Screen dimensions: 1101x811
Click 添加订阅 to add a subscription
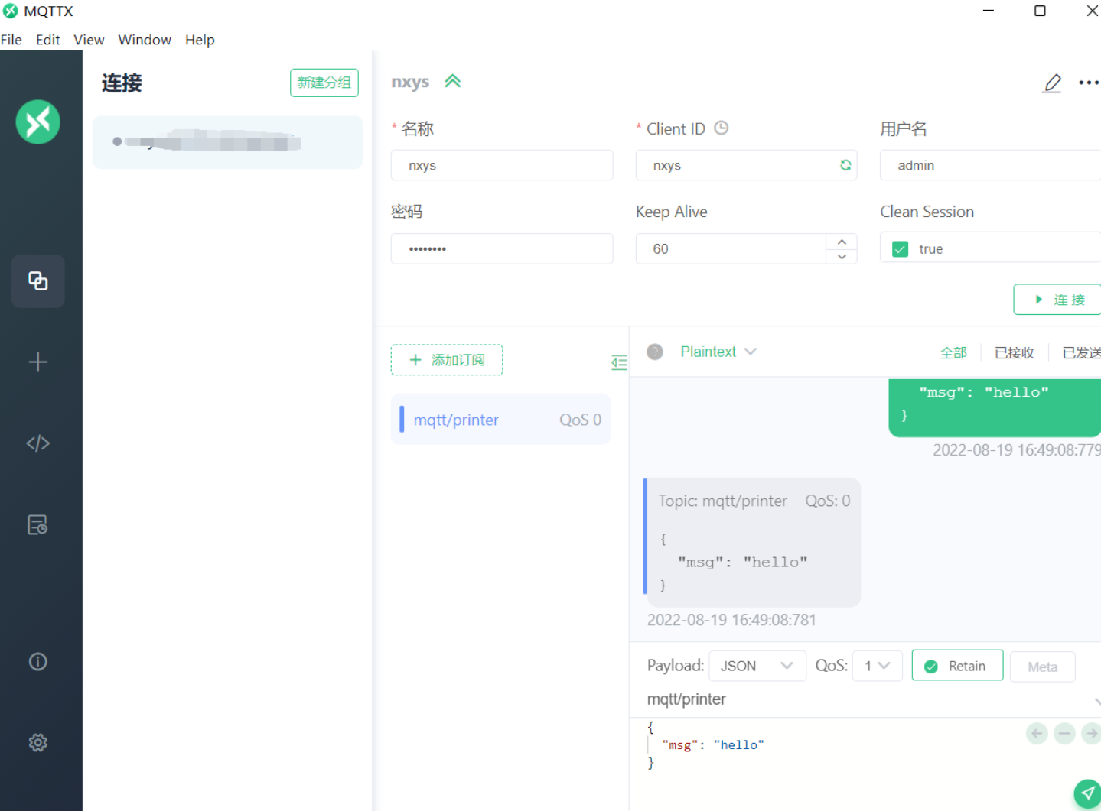tap(447, 359)
